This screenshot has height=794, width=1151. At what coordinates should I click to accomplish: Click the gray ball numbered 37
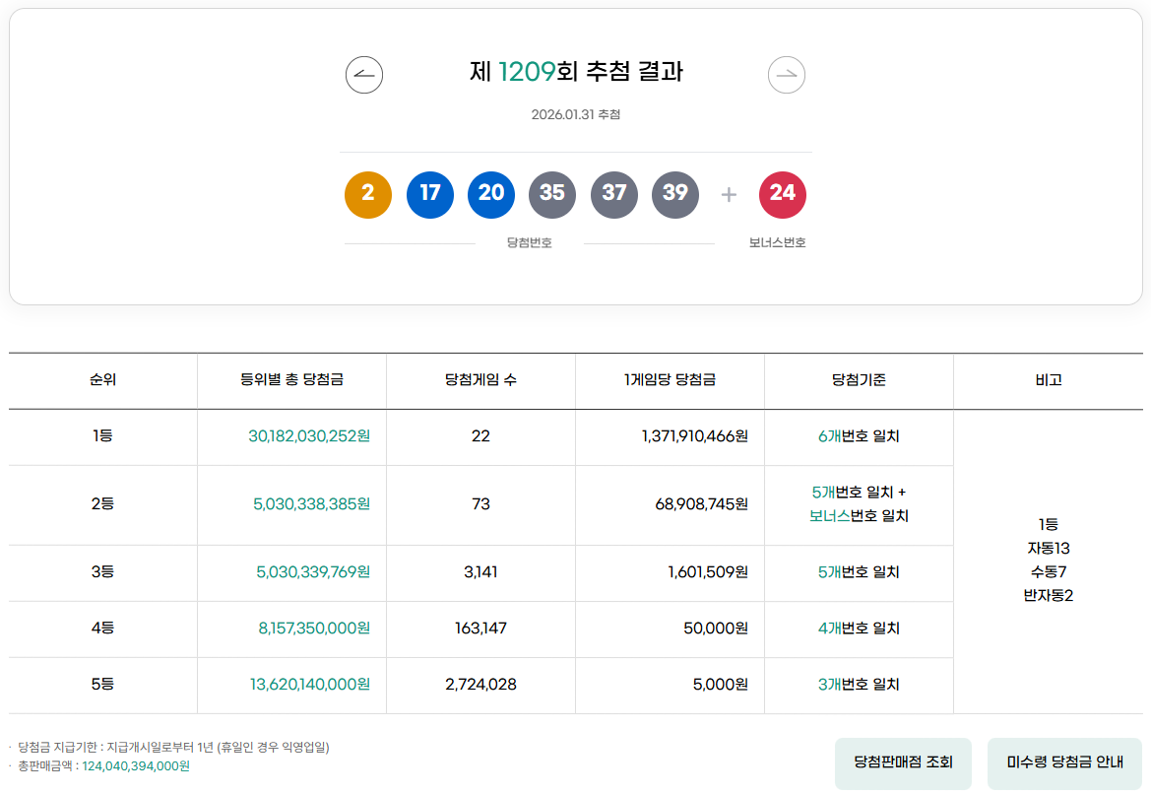click(613, 195)
